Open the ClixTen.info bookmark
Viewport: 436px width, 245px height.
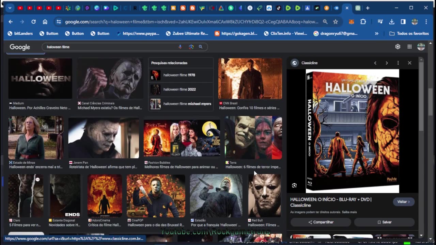coord(285,33)
